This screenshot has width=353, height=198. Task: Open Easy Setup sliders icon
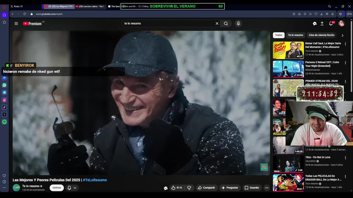click(327, 14)
